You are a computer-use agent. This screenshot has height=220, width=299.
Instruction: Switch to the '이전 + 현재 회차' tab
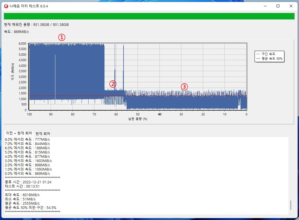19,133
